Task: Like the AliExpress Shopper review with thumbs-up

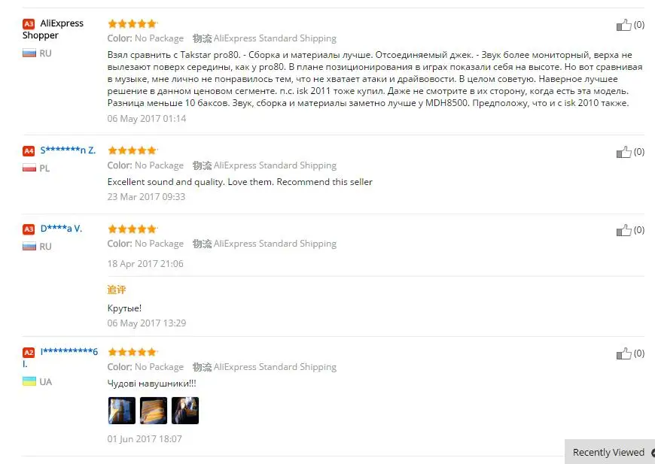Action: point(623,25)
